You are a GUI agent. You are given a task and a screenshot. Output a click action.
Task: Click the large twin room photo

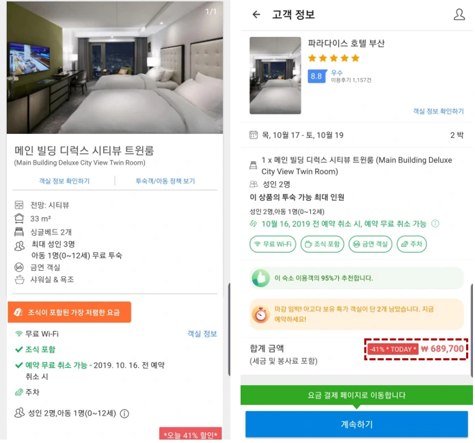point(115,68)
